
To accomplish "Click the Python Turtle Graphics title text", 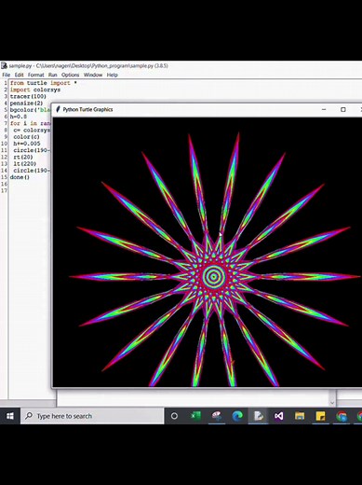I will point(87,109).
